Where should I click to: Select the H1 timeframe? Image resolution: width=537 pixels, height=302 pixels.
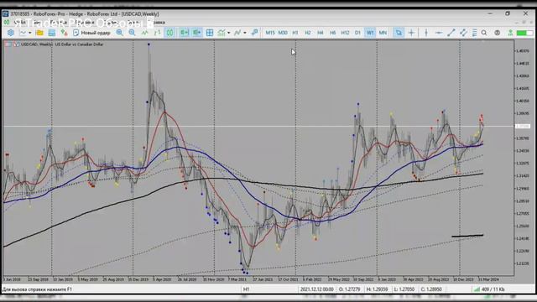295,33
